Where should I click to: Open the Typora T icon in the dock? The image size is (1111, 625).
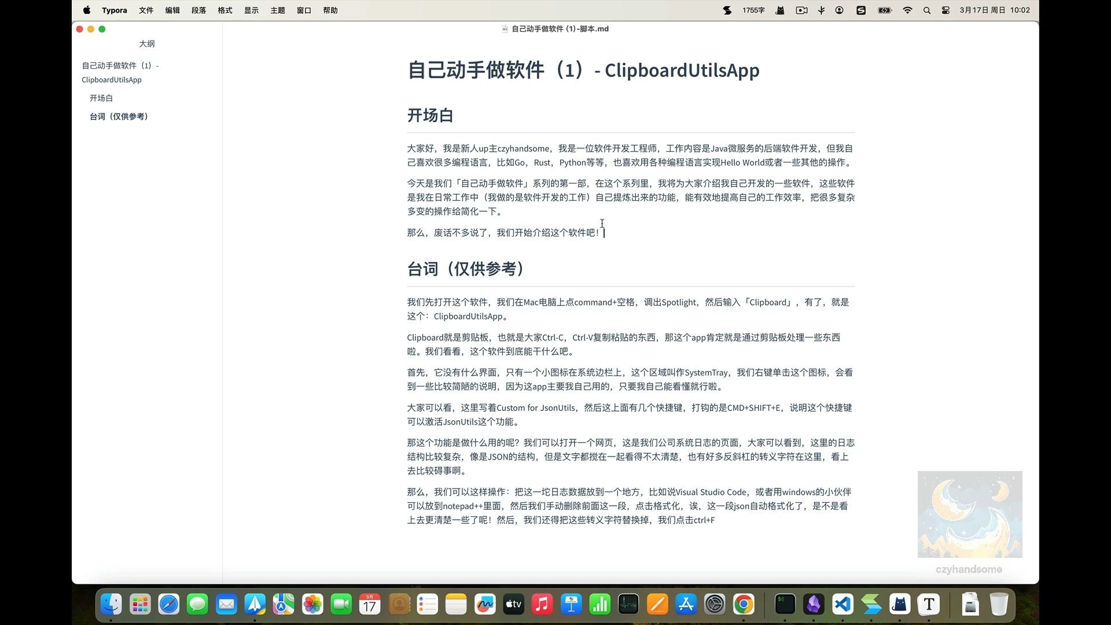[x=929, y=605]
